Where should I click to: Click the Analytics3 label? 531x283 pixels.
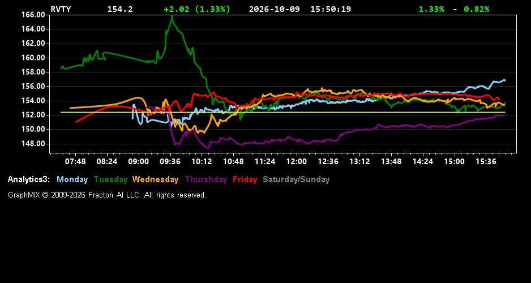click(x=29, y=180)
